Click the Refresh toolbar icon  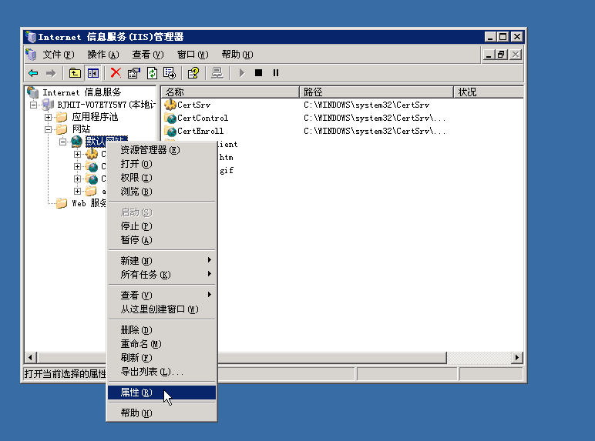(x=152, y=73)
